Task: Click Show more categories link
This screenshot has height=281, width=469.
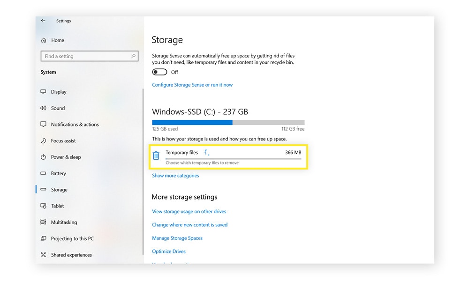Action: pyautogui.click(x=175, y=176)
